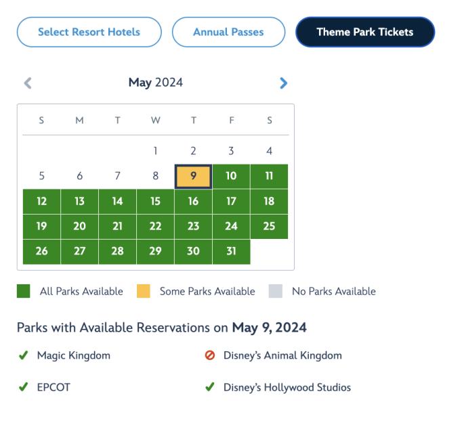Select May 9 on calendar
The image size is (462, 423).
(193, 176)
